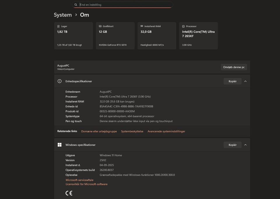Copy device specifications with Kopiér
The image size is (280, 199).
(x=232, y=81)
